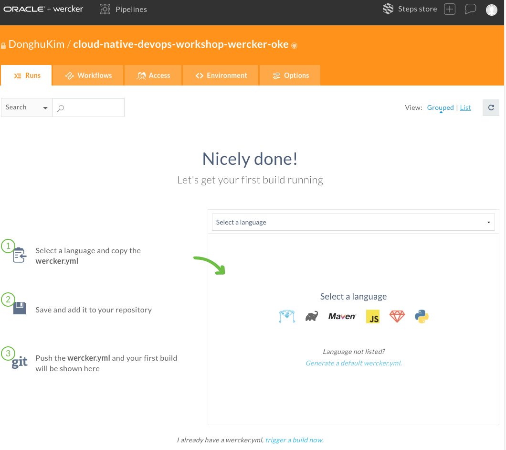Click the floppy disk save icon
The width and height of the screenshot is (506, 450).
tap(20, 308)
